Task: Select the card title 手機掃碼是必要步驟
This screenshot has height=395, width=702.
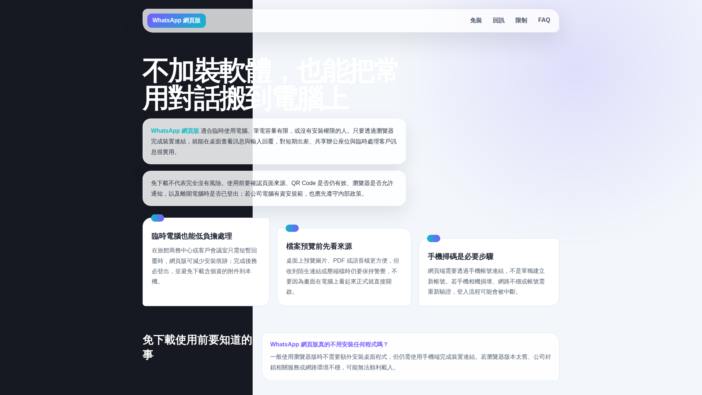Action: [461, 257]
